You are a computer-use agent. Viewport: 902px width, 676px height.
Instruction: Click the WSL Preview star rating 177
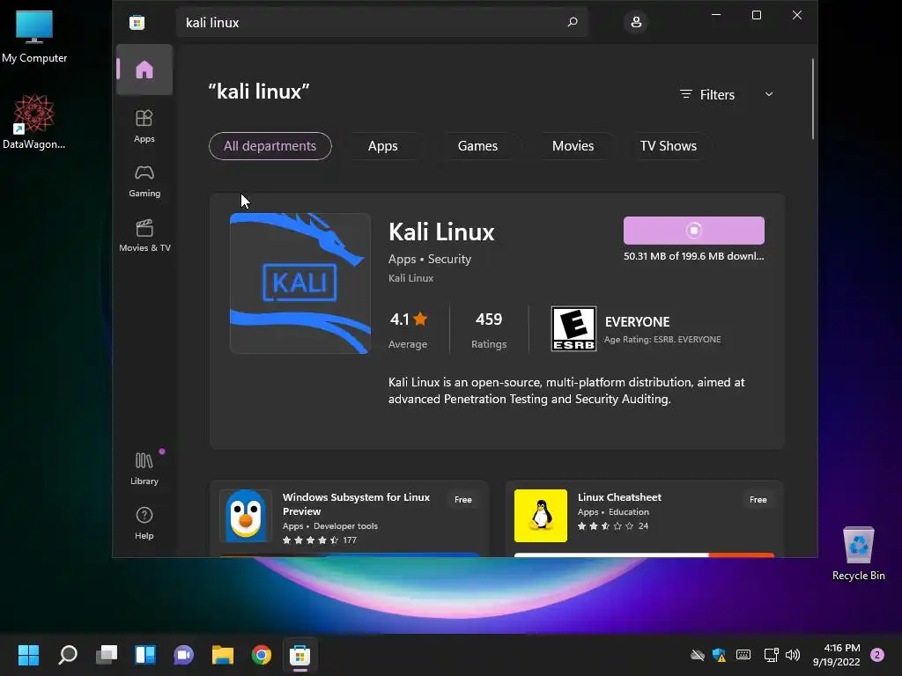coord(320,540)
